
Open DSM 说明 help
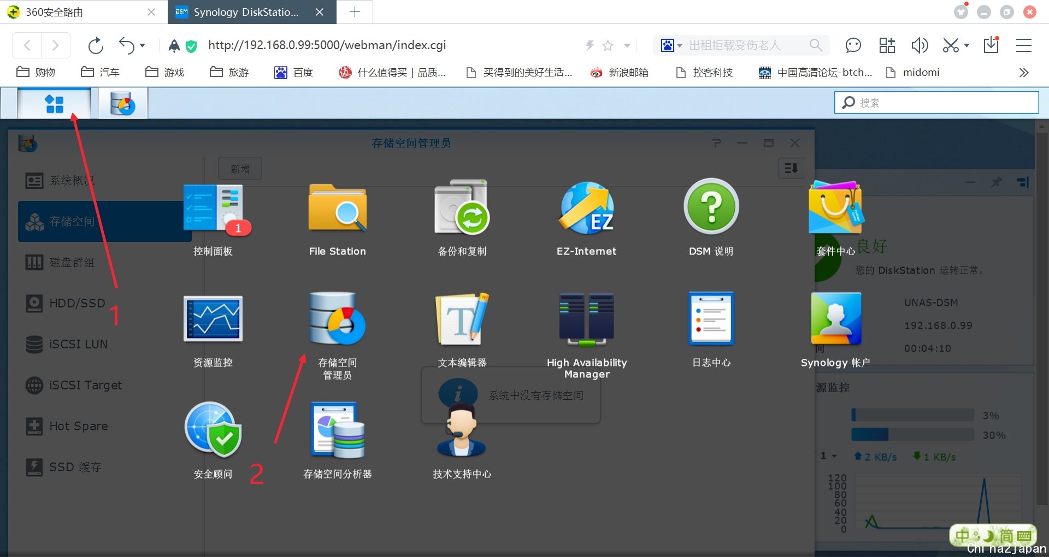click(x=711, y=218)
